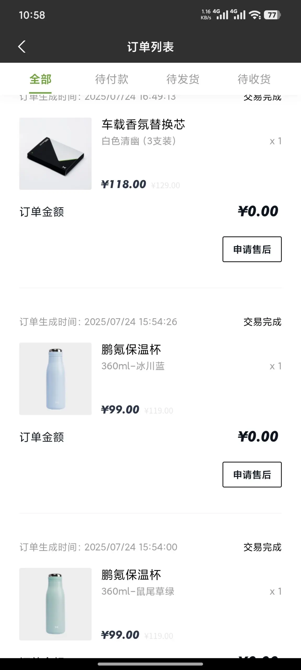Tap the ¥118.00 fragrance price
The height and width of the screenshot is (670, 301).
click(x=124, y=184)
